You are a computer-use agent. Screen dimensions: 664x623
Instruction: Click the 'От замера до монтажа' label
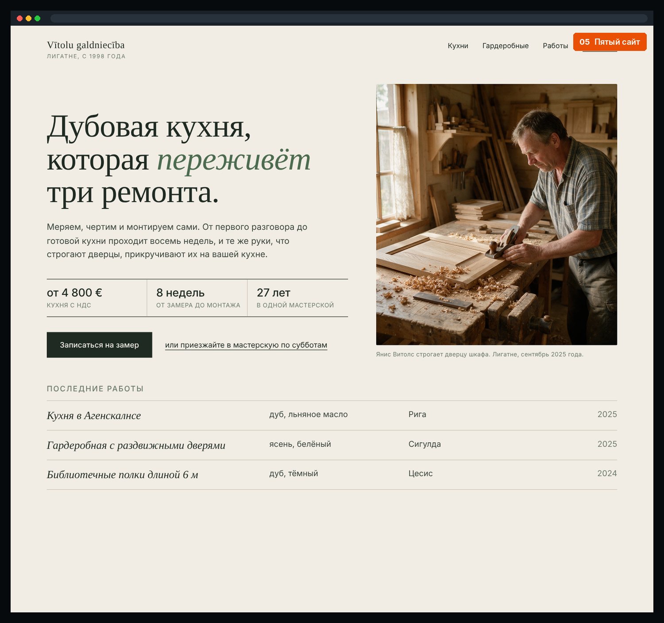198,305
